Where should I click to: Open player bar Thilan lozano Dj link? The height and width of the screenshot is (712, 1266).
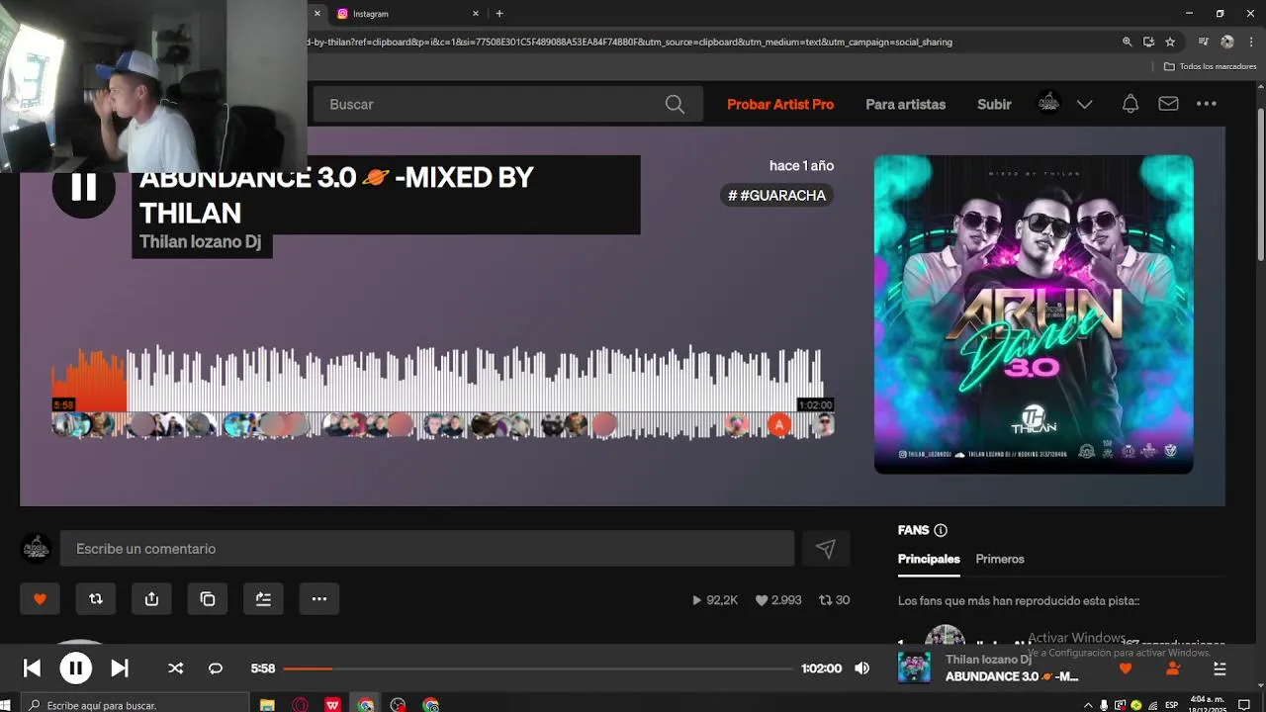click(988, 660)
